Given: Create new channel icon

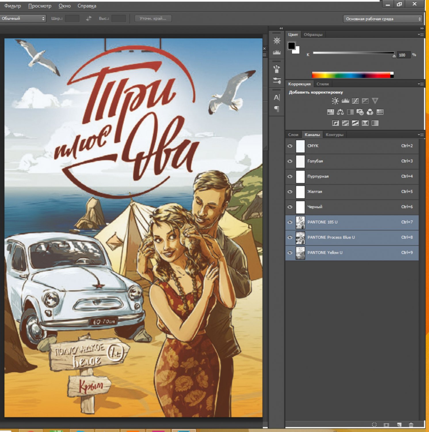Looking at the screenshot, I should pos(399,425).
